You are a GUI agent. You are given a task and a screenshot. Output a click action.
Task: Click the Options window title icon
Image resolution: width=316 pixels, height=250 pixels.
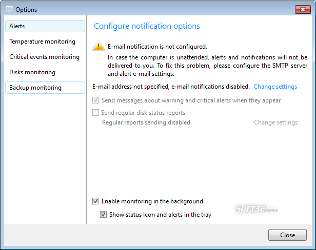pos(9,9)
